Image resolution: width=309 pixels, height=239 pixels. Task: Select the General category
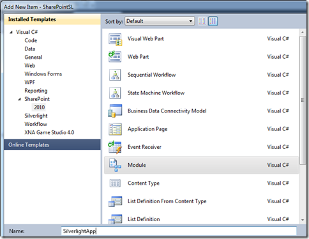33,57
